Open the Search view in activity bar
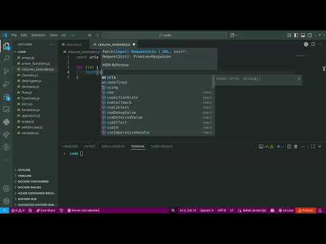The height and width of the screenshot is (244, 326). (6, 58)
